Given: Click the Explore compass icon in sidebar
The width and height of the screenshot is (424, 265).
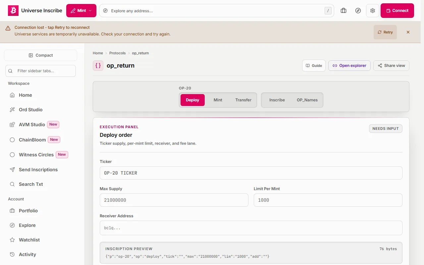Looking at the screenshot, I should [12, 225].
